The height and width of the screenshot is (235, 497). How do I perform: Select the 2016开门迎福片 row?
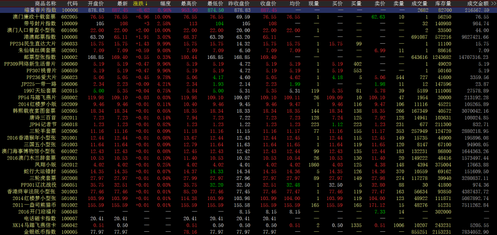pos(248,212)
